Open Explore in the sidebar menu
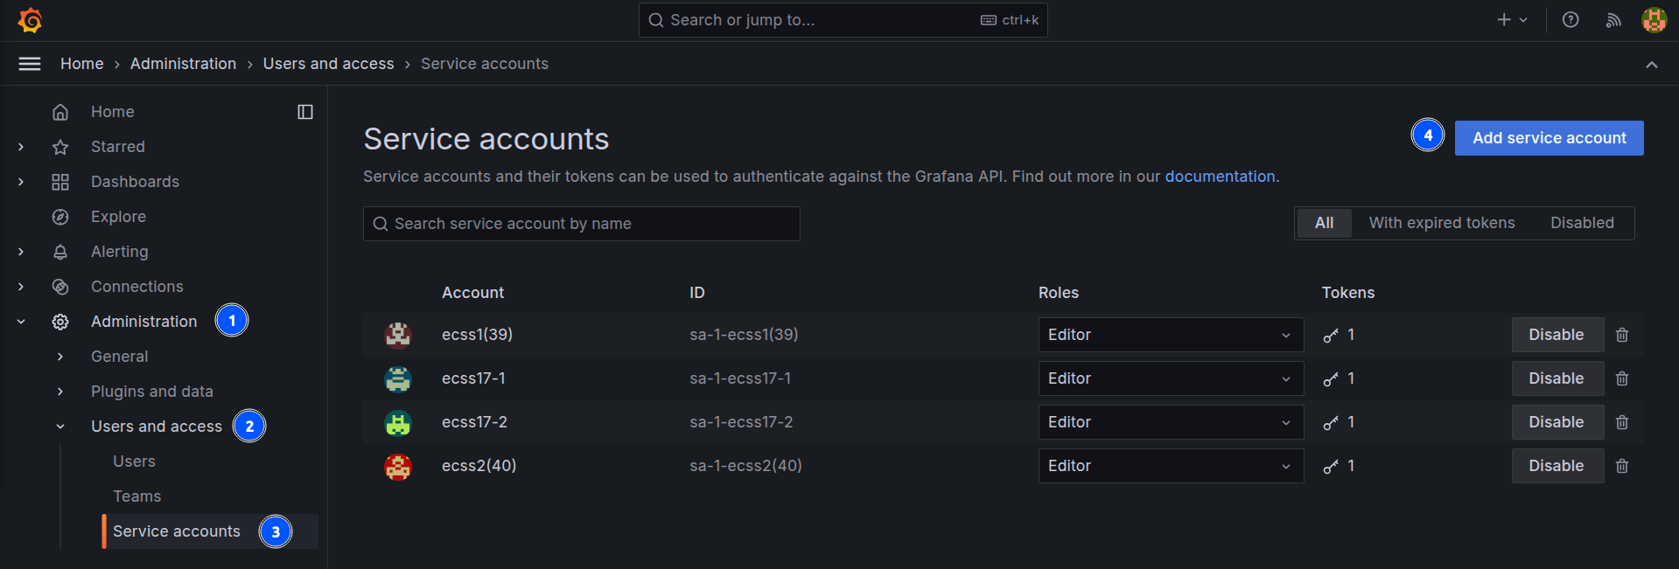 [118, 217]
